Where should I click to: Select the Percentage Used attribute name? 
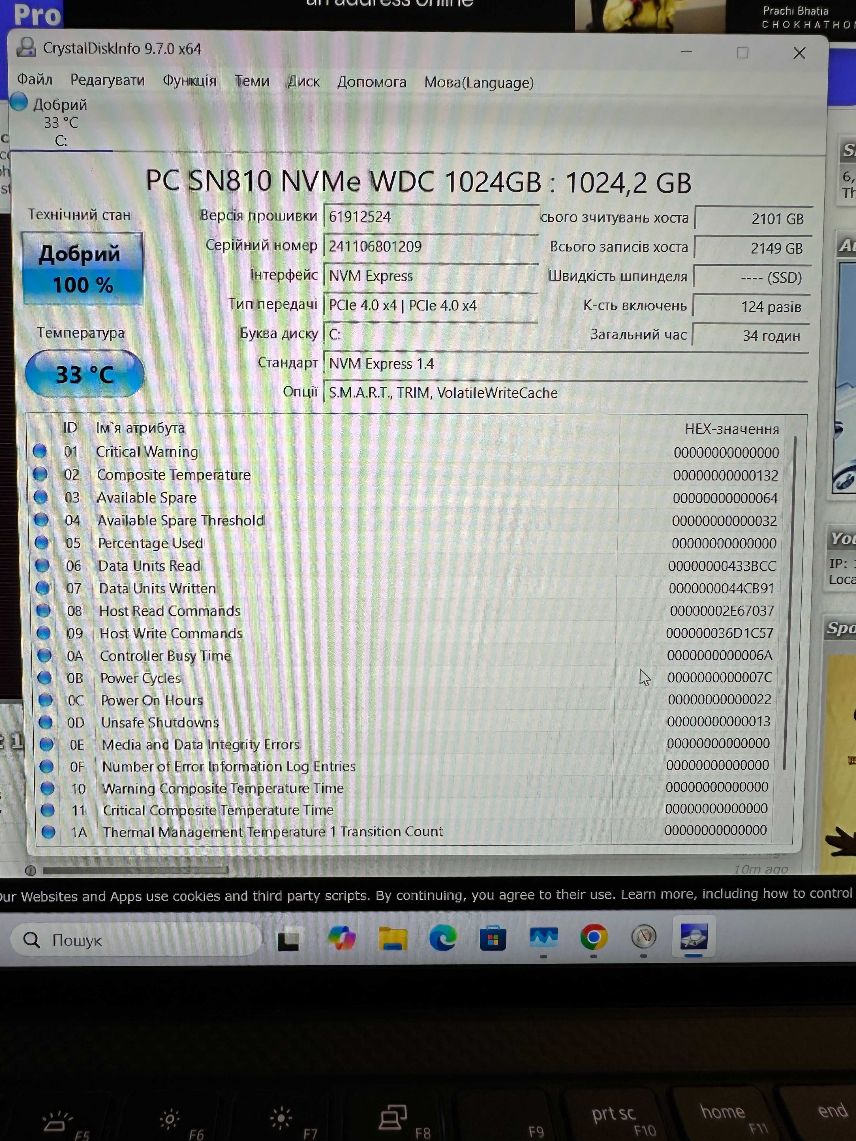click(x=151, y=543)
